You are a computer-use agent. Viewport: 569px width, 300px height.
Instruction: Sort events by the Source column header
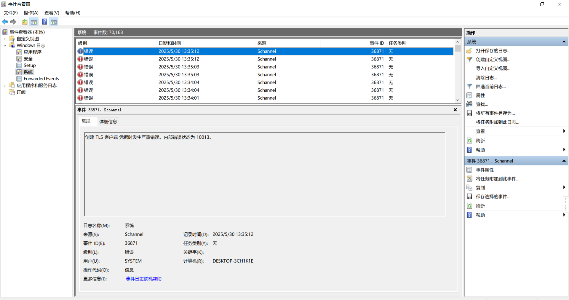click(x=288, y=43)
